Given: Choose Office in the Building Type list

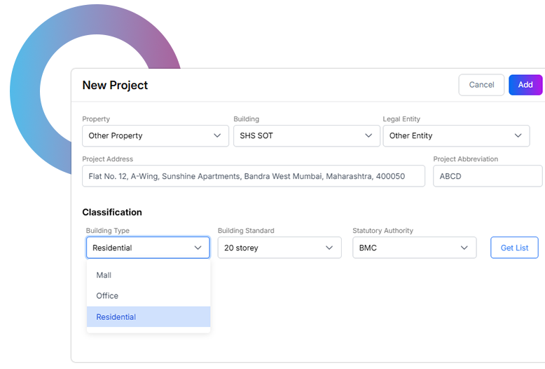Looking at the screenshot, I should [x=108, y=296].
